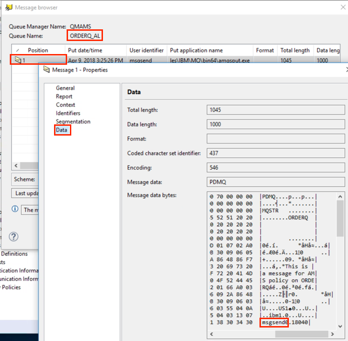Open the General properties page

point(65,88)
